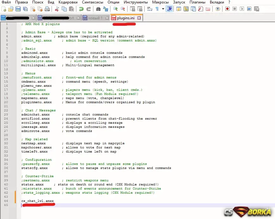The height and width of the screenshot is (219, 275).
Task: Toggle synchronized horizontal scrolling
Action: point(140,9)
